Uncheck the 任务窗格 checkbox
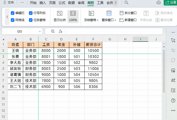The width and height of the screenshot is (177, 120). click(x=31, y=20)
